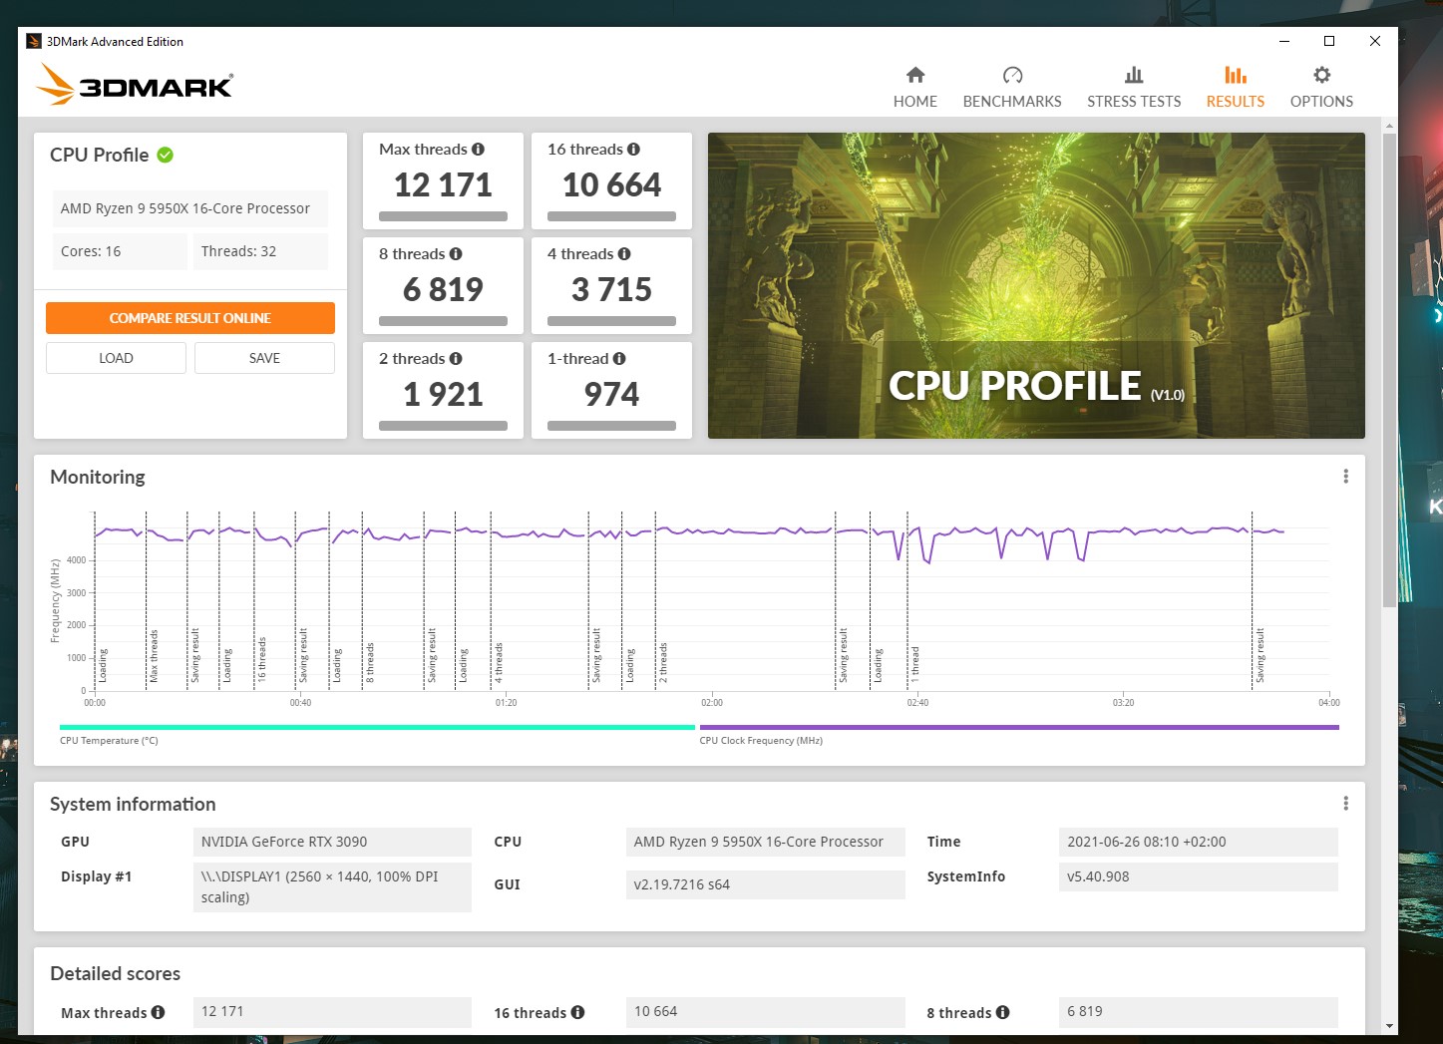The height and width of the screenshot is (1044, 1443).
Task: Click the GPU value NVIDIA GeForce RTX 3090
Action: [x=332, y=842]
